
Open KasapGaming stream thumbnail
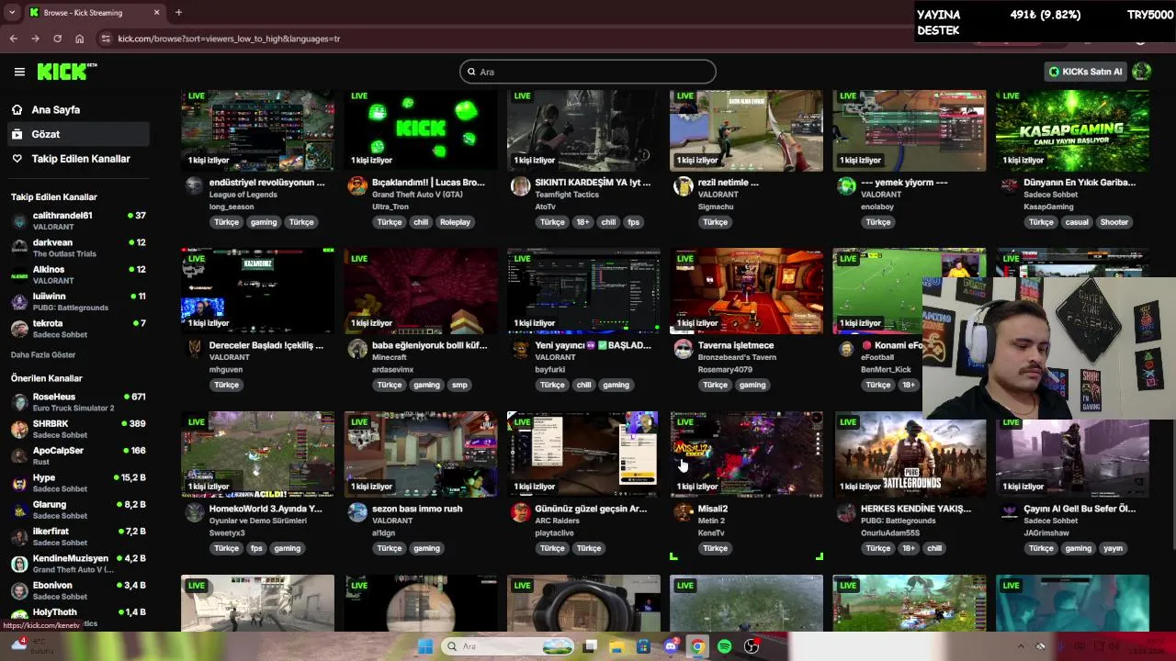1072,129
